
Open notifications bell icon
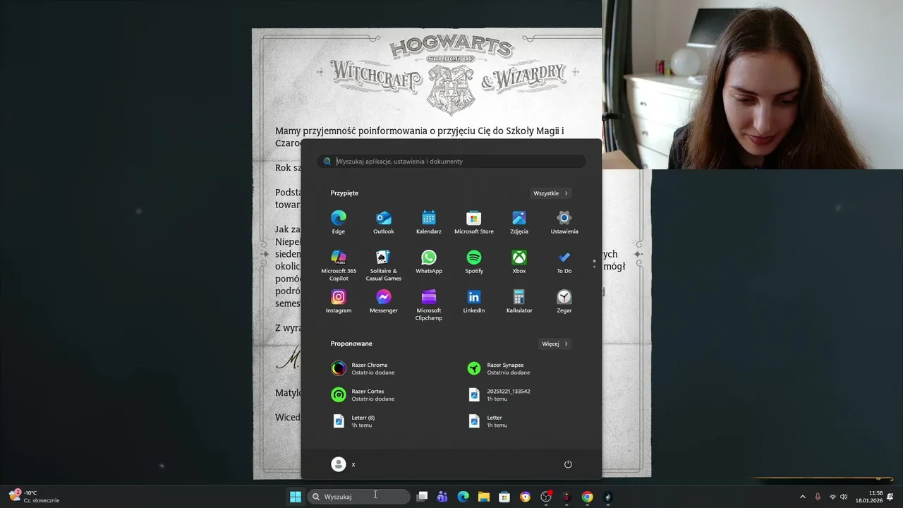click(x=890, y=497)
